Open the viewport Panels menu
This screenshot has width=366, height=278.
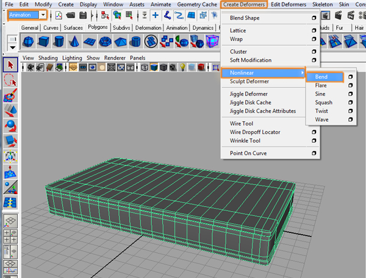point(137,58)
